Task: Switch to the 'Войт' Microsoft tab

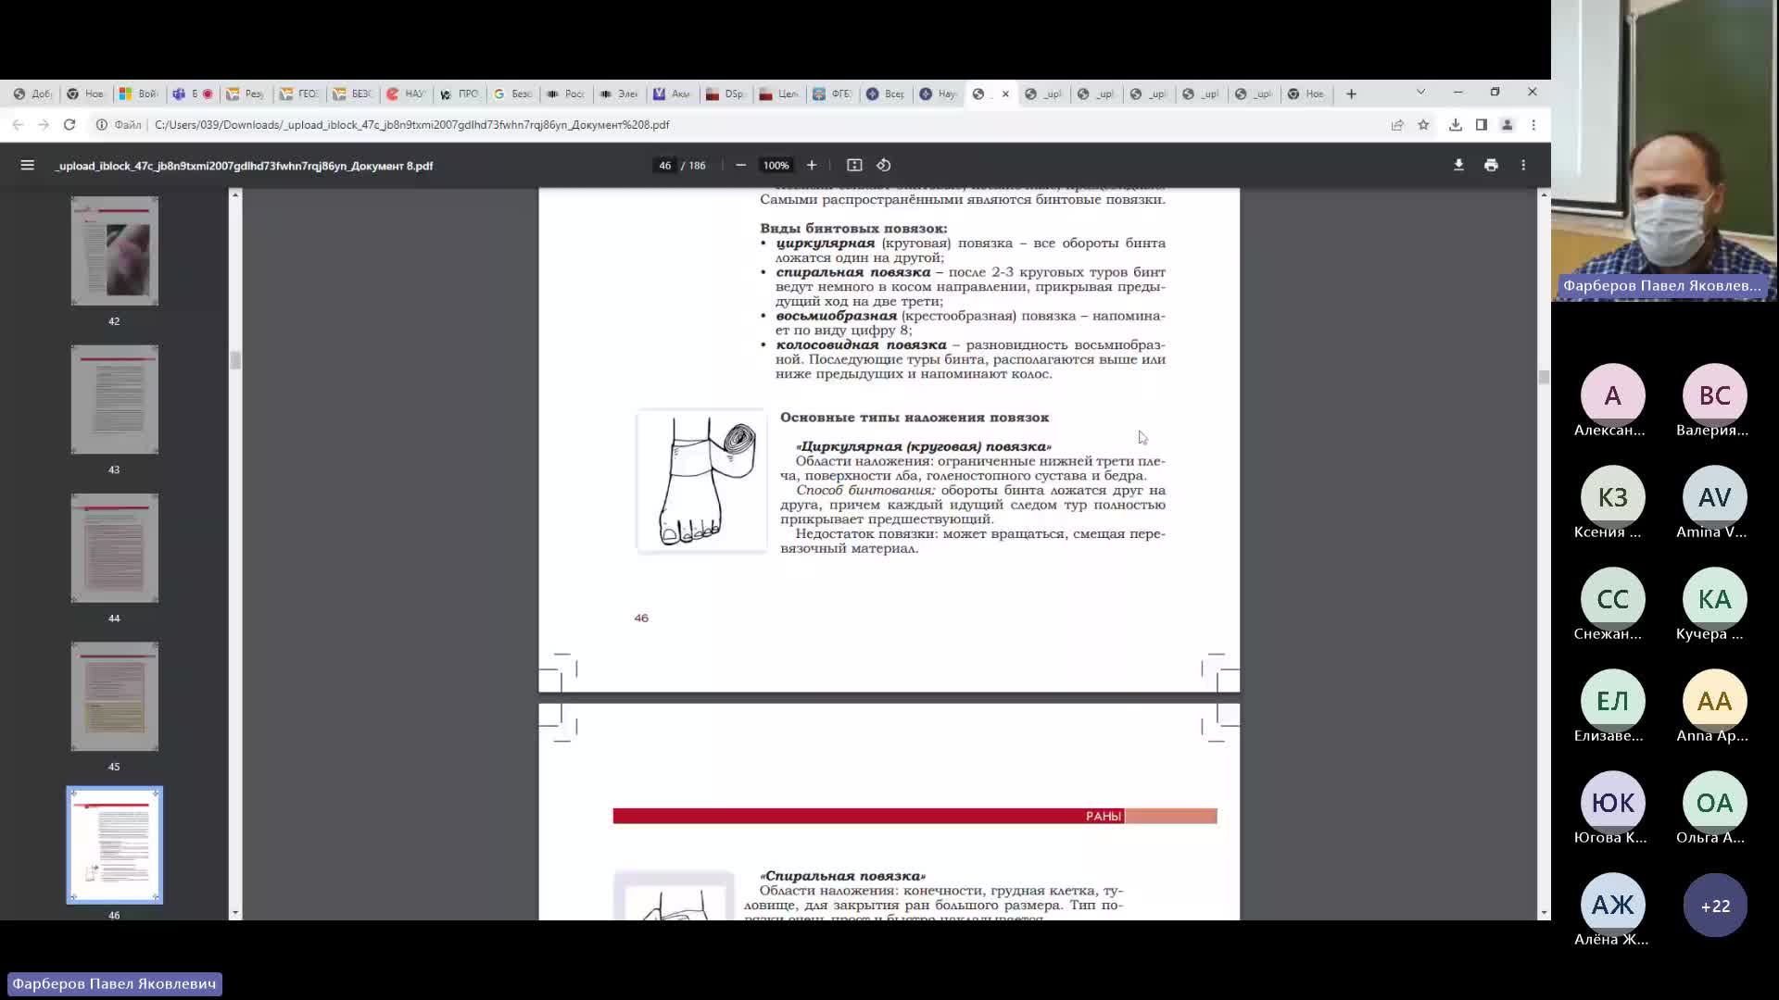Action: [x=139, y=94]
